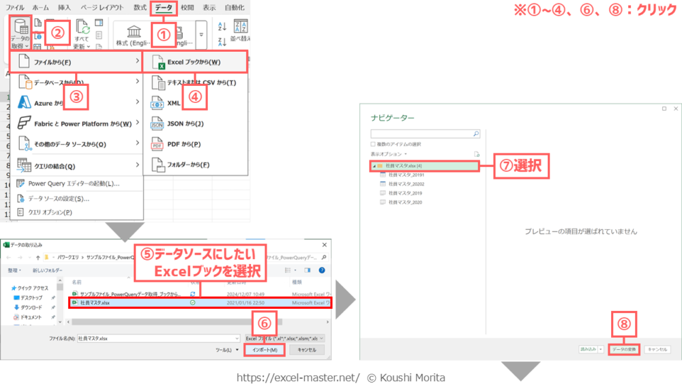Tick the 複数のアイテムの選択 checkbox

coord(372,144)
